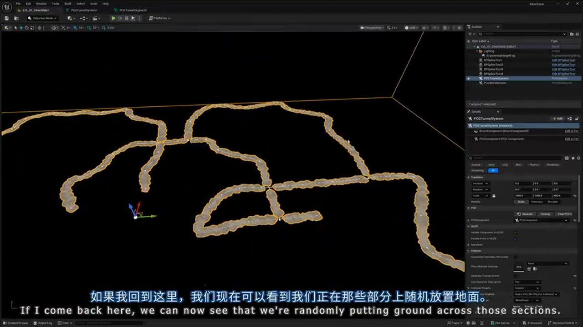Switch to the Physics filter tab in Details
Viewport: 583px width, 327px height.
pos(534,165)
